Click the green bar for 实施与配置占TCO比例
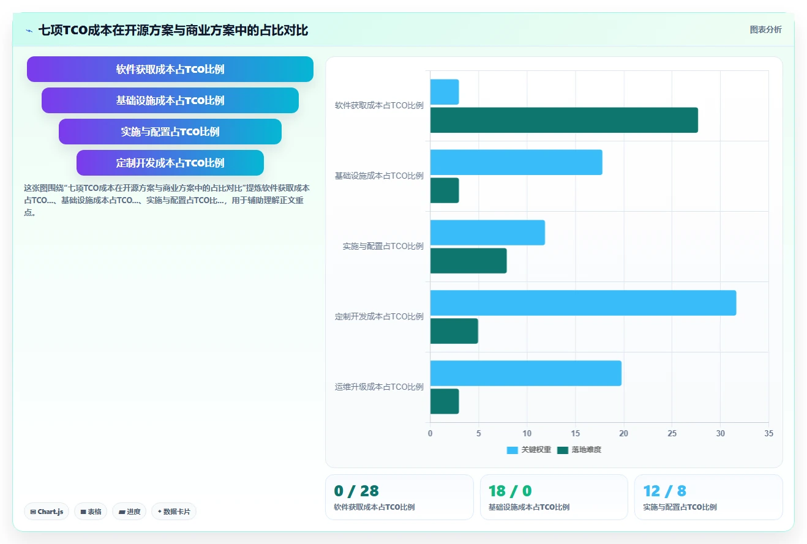The height and width of the screenshot is (544, 807). tap(468, 261)
